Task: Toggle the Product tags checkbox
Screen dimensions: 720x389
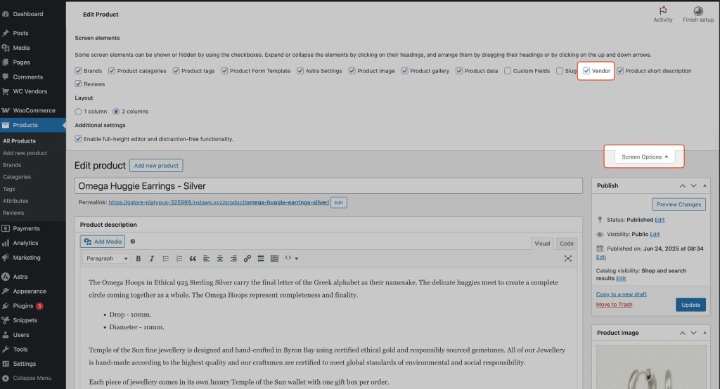Action: pyautogui.click(x=176, y=71)
